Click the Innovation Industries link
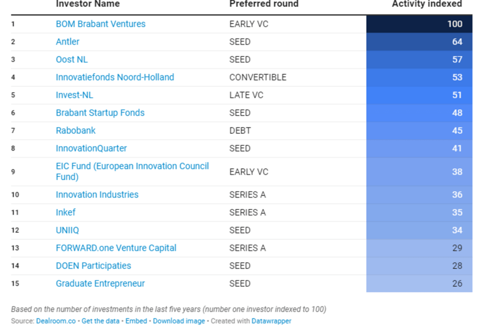The height and width of the screenshot is (335, 477). [x=97, y=195]
